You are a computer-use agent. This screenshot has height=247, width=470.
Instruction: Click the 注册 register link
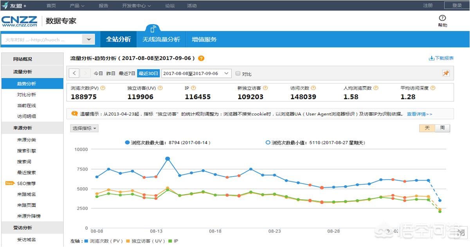click(428, 5)
